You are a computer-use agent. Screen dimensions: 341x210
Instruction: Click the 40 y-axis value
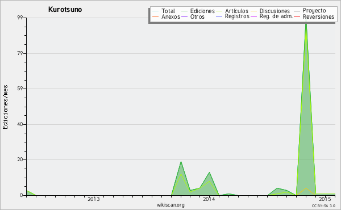(20, 124)
